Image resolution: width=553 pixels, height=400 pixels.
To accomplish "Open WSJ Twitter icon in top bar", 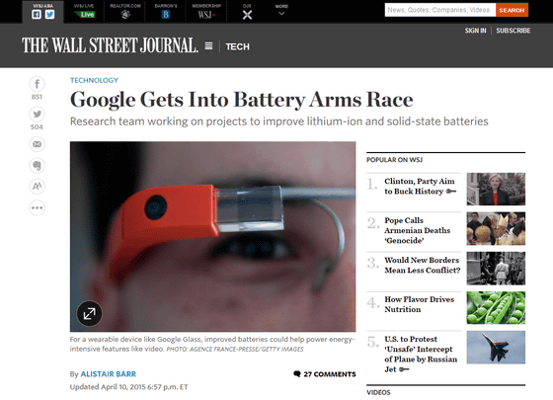I will [x=49, y=15].
